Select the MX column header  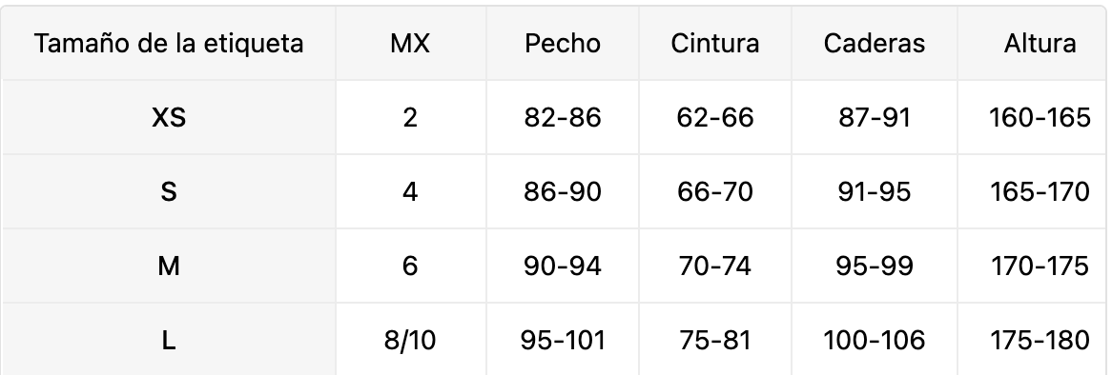(410, 44)
